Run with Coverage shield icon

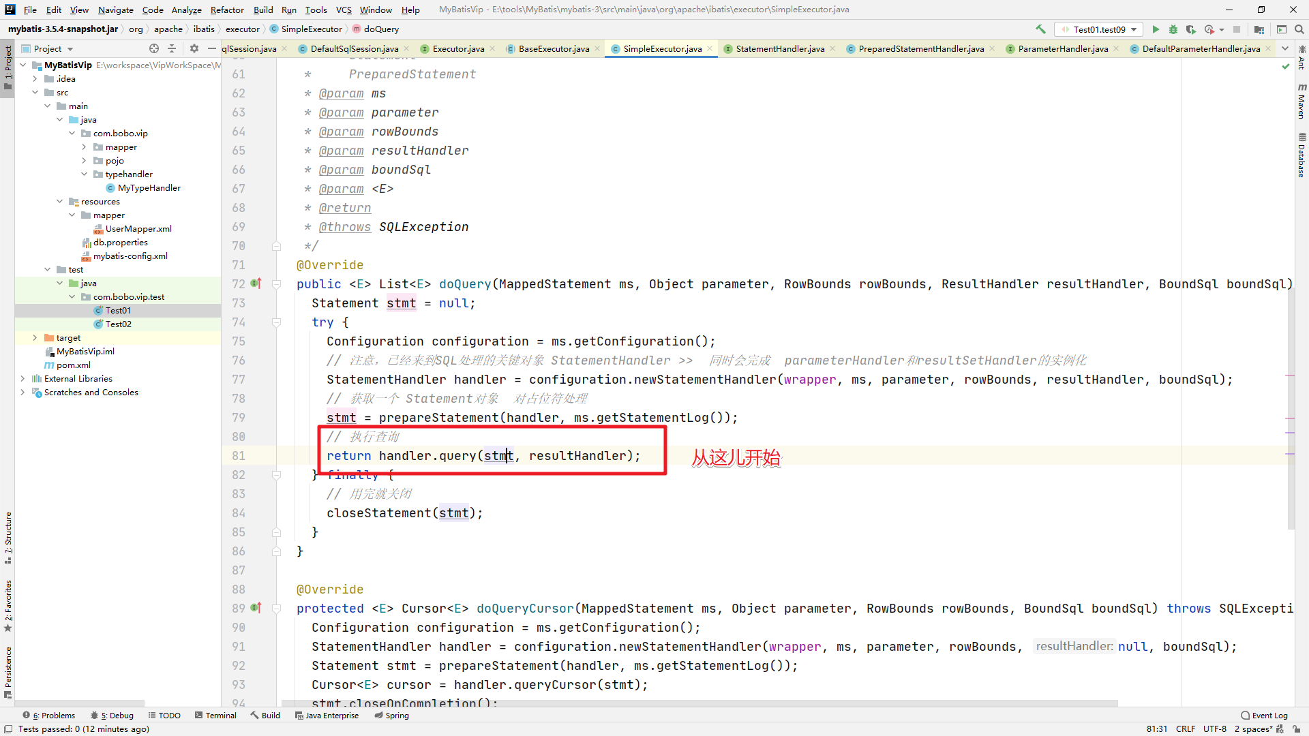point(1191,29)
